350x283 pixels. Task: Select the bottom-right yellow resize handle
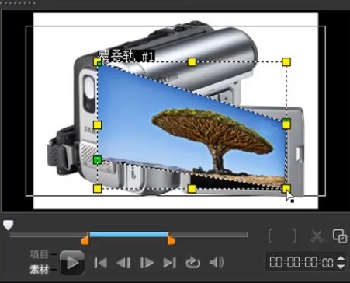[286, 189]
